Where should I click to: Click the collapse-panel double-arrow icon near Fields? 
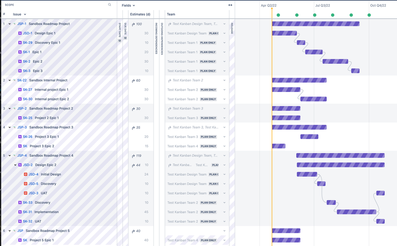tap(230, 5)
